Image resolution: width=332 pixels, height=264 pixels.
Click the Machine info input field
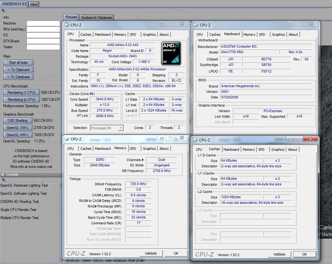pos(43,23)
